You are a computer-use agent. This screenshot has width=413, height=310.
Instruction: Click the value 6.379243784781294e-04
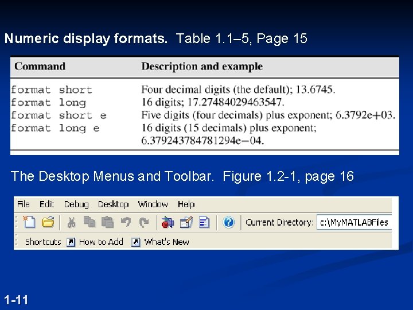[x=202, y=140]
